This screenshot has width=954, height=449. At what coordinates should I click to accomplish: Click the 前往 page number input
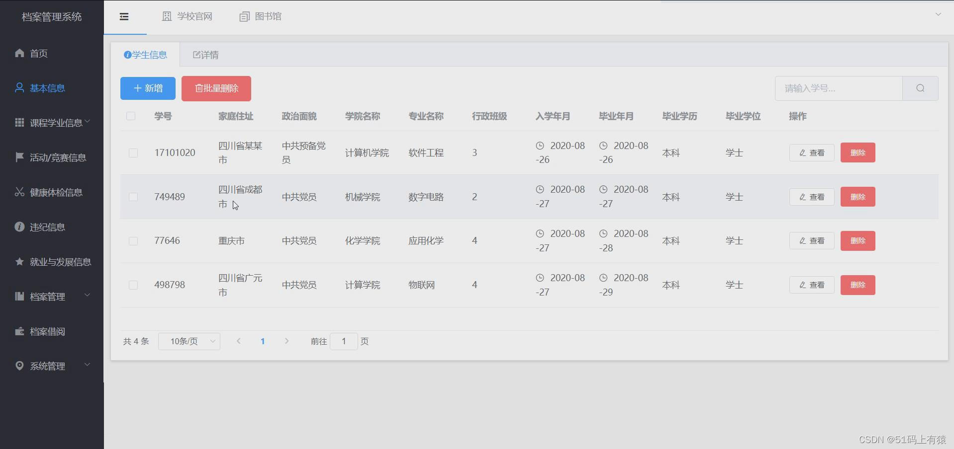click(344, 341)
